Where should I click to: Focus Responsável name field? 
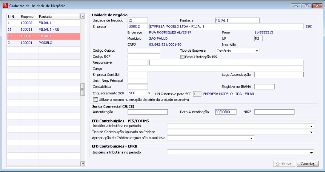pos(226,63)
